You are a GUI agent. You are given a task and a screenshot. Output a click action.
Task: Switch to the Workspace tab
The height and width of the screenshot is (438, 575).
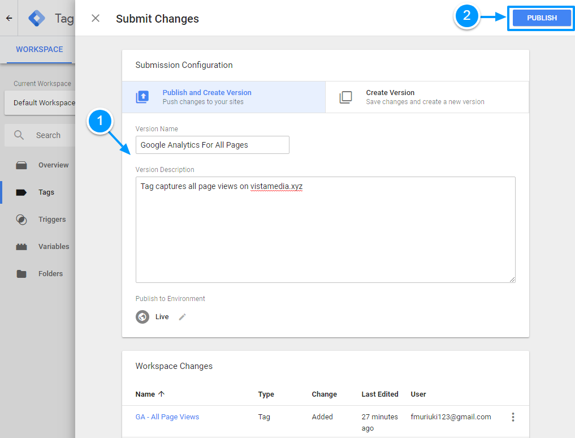[x=39, y=49]
